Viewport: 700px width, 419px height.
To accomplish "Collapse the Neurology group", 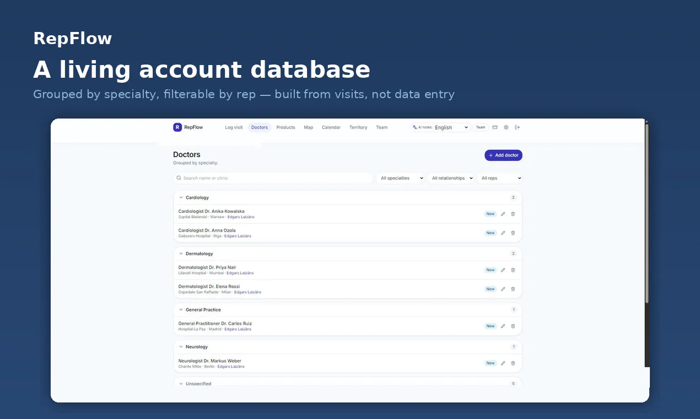I will [x=181, y=347].
